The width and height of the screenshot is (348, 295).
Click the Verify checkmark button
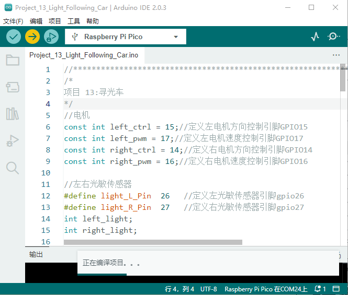point(14,37)
